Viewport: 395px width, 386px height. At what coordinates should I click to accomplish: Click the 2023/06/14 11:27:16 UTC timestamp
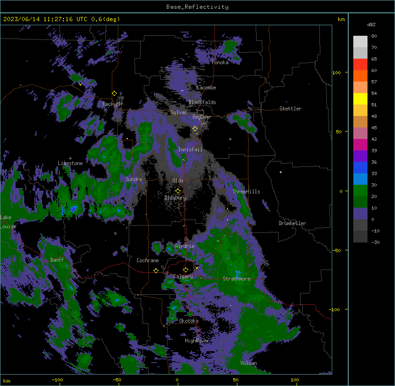[61, 19]
